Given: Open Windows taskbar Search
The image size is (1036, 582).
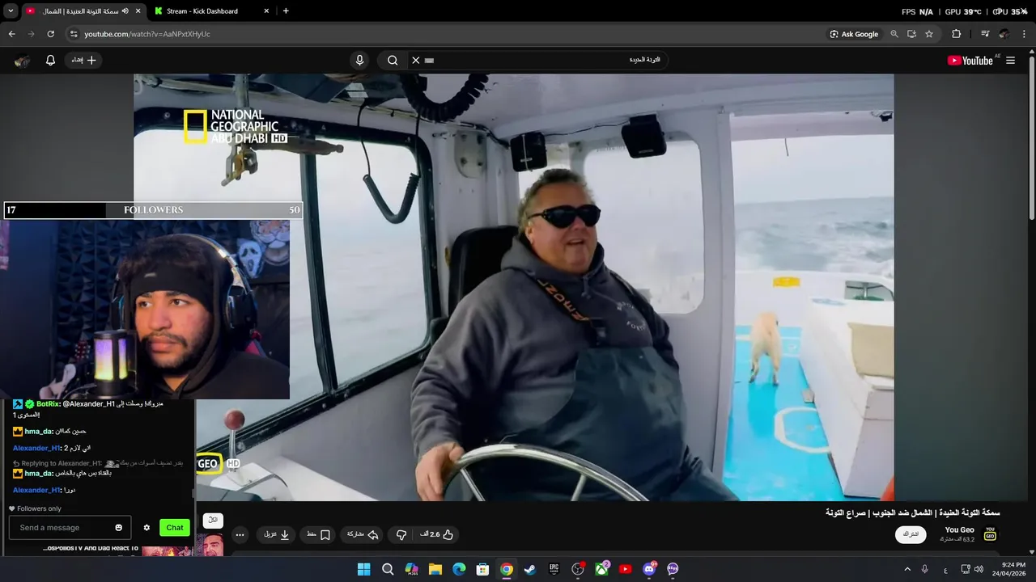Looking at the screenshot, I should tap(388, 569).
